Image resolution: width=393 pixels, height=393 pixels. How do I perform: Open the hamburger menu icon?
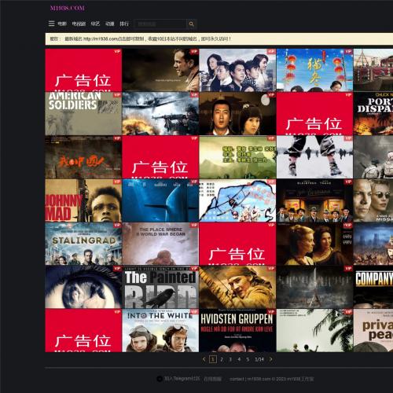52,24
